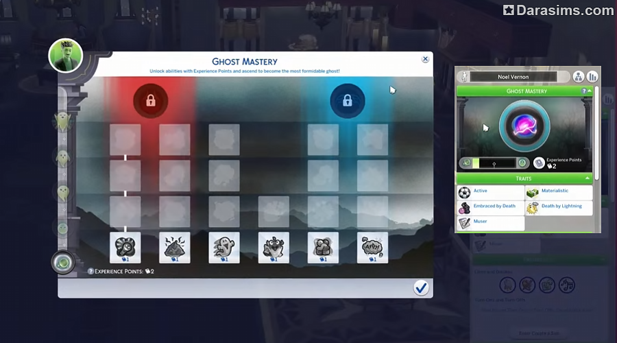
Task: Click the left icon on alignment bar
Action: click(466, 163)
